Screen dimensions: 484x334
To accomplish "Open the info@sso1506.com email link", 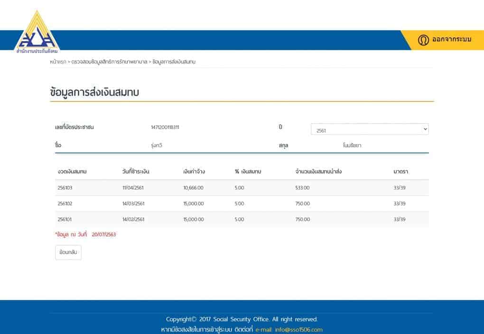I will [x=298, y=330].
